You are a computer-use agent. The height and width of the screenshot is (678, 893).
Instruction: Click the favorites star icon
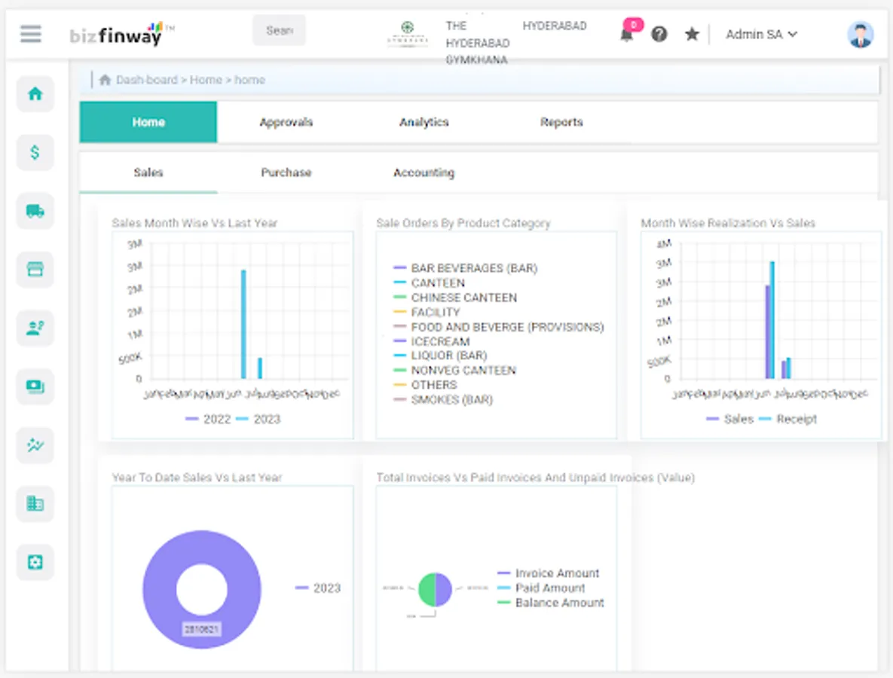pos(692,34)
